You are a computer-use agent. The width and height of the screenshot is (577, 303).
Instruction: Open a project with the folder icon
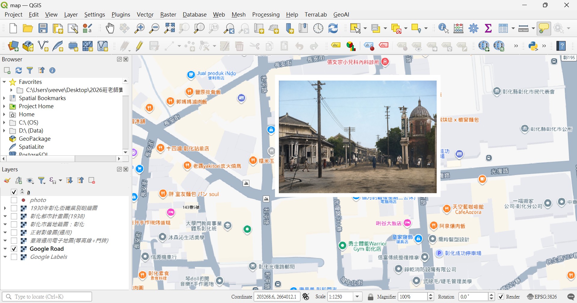point(28,28)
